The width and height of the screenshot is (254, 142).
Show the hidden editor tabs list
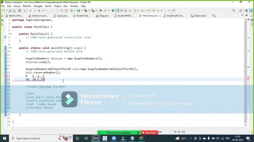214,16
